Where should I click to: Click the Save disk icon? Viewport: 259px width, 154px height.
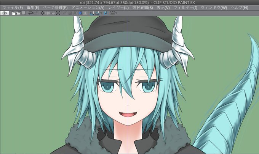tap(24, 13)
